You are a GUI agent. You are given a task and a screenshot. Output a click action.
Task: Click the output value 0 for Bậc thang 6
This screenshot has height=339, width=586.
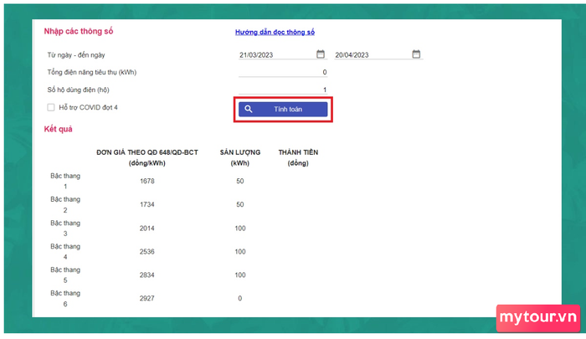pyautogui.click(x=240, y=298)
